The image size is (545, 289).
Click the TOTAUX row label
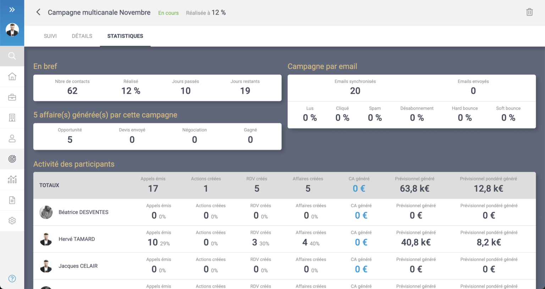tap(49, 185)
